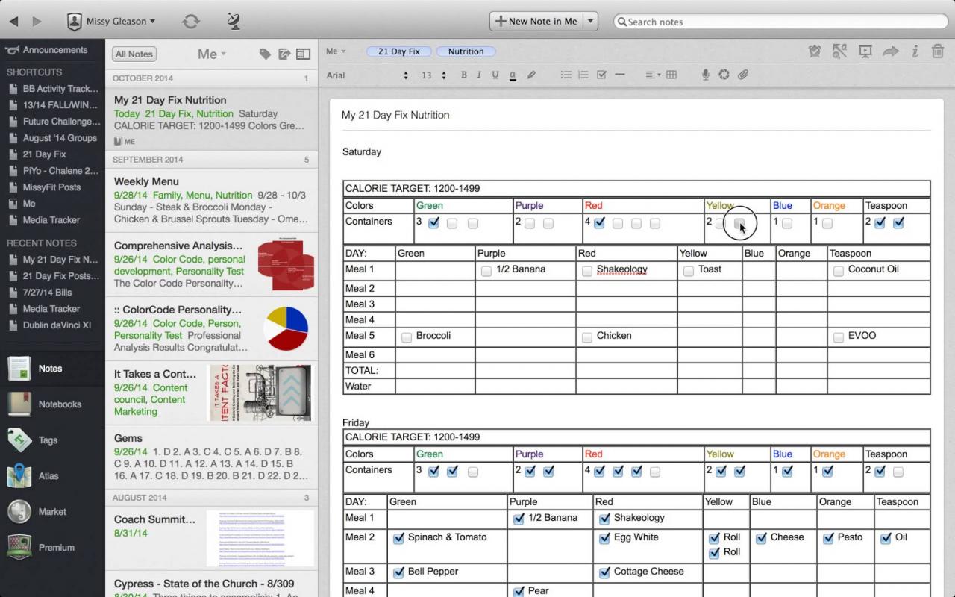Open the annotate note icon
The height and width of the screenshot is (597, 955).
(x=840, y=51)
